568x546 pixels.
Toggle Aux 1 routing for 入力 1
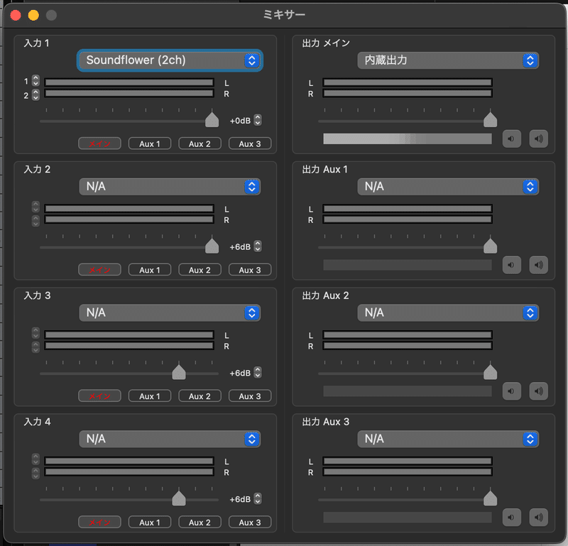pos(150,144)
